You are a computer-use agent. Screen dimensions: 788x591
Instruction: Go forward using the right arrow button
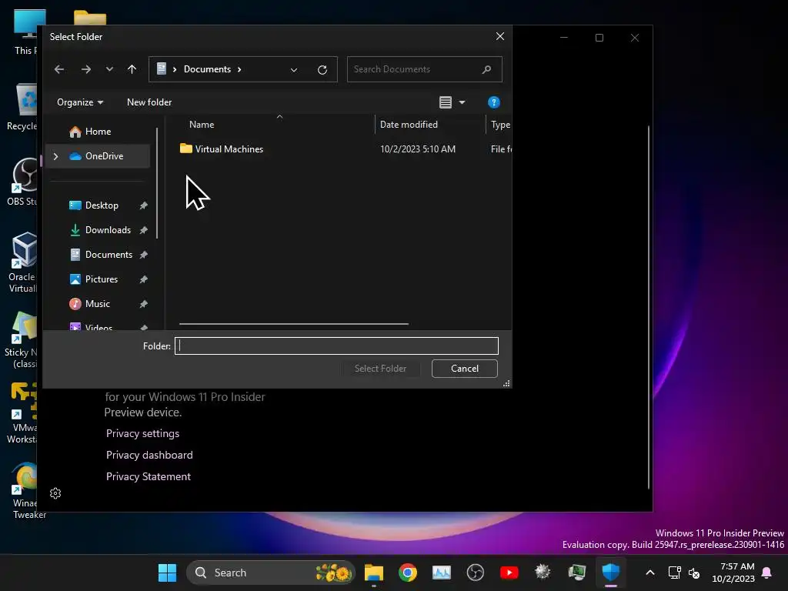86,69
